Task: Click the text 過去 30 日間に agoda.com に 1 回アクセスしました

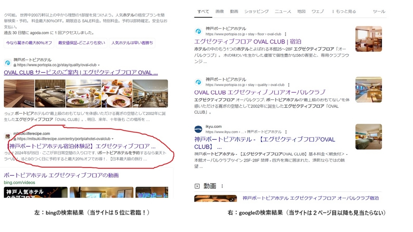Action: (49, 33)
